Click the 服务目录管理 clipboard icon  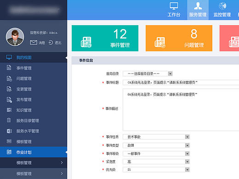point(9,120)
